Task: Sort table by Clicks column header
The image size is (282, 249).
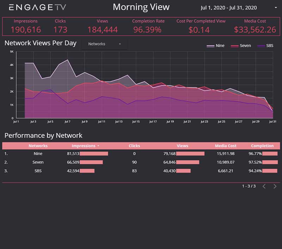Action: click(134, 146)
